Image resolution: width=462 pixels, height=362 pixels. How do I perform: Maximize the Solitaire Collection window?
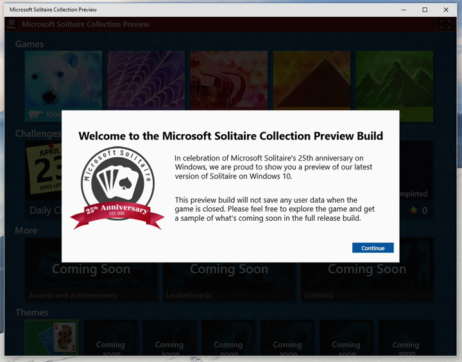(x=424, y=10)
